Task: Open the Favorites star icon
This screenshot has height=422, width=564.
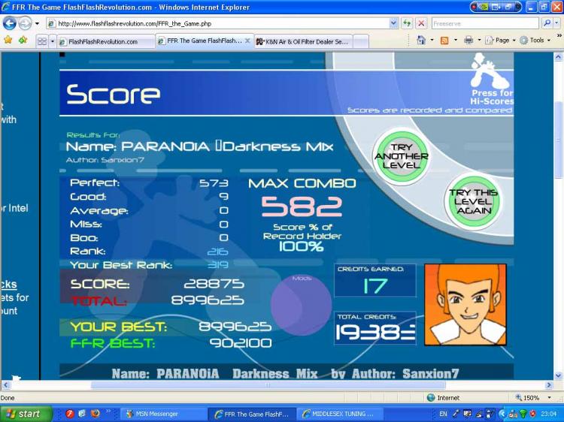Action: (8, 40)
